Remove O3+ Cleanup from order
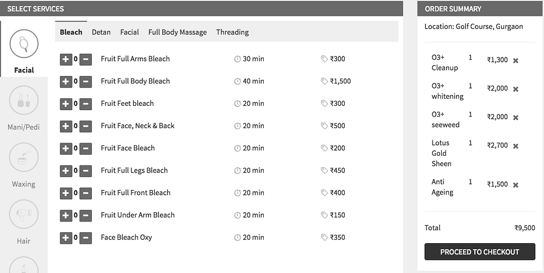 point(516,60)
